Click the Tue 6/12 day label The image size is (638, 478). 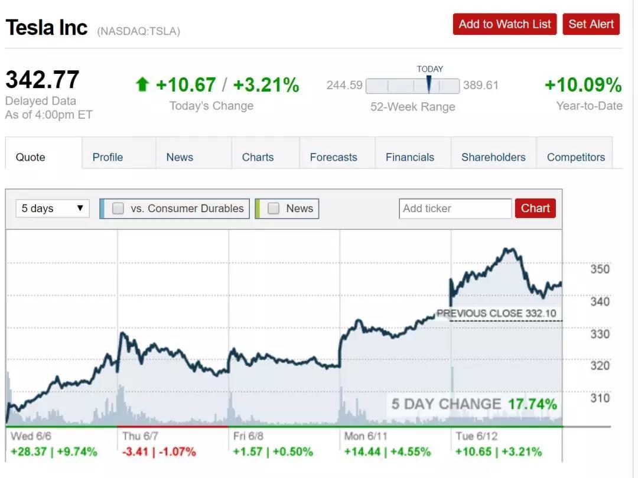476,436
